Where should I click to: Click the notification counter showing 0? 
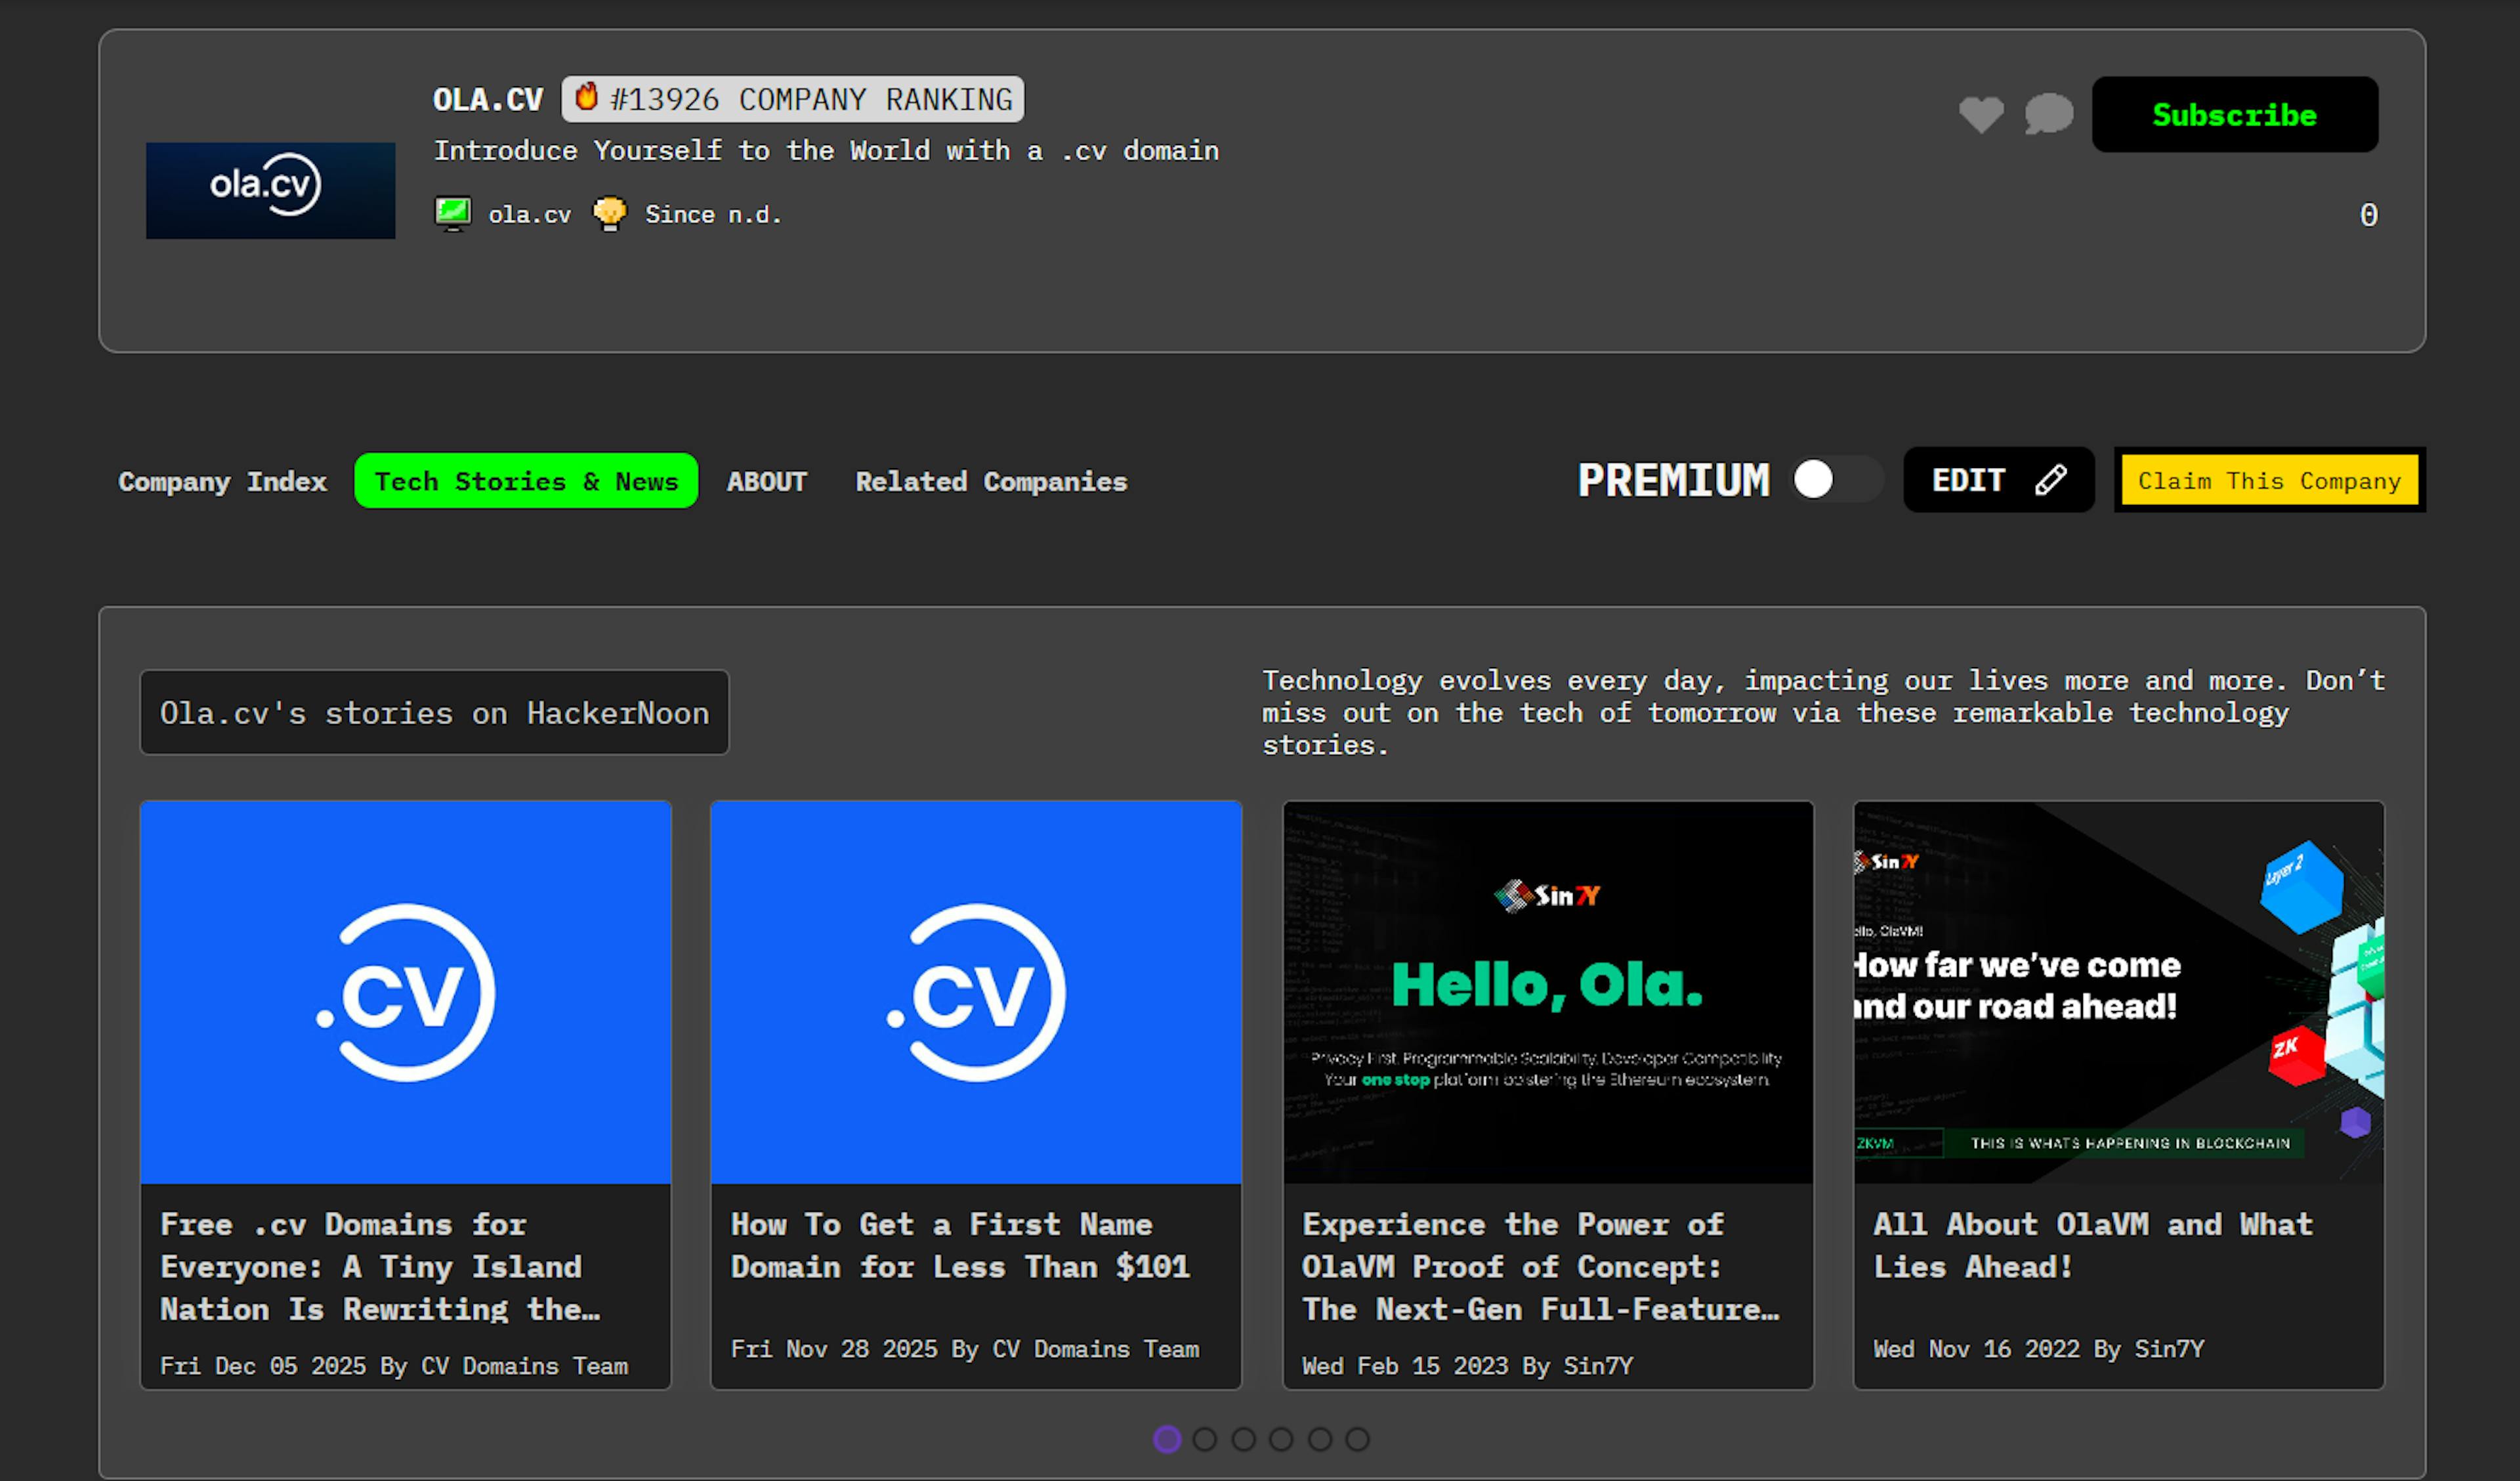[2368, 213]
